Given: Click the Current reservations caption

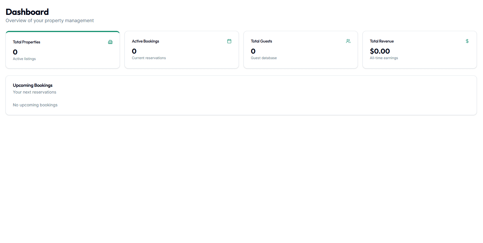Looking at the screenshot, I should click(x=149, y=58).
